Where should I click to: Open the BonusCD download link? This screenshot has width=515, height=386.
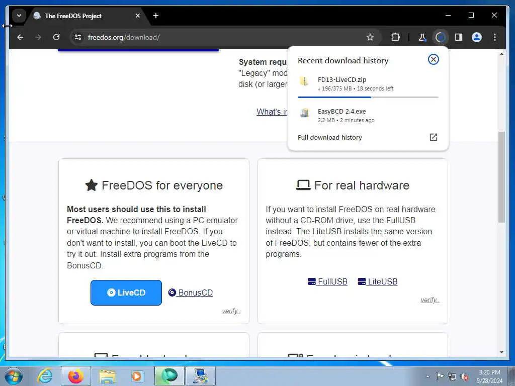point(191,293)
